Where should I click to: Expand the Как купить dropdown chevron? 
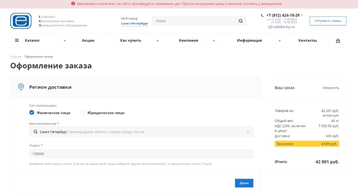(158, 41)
